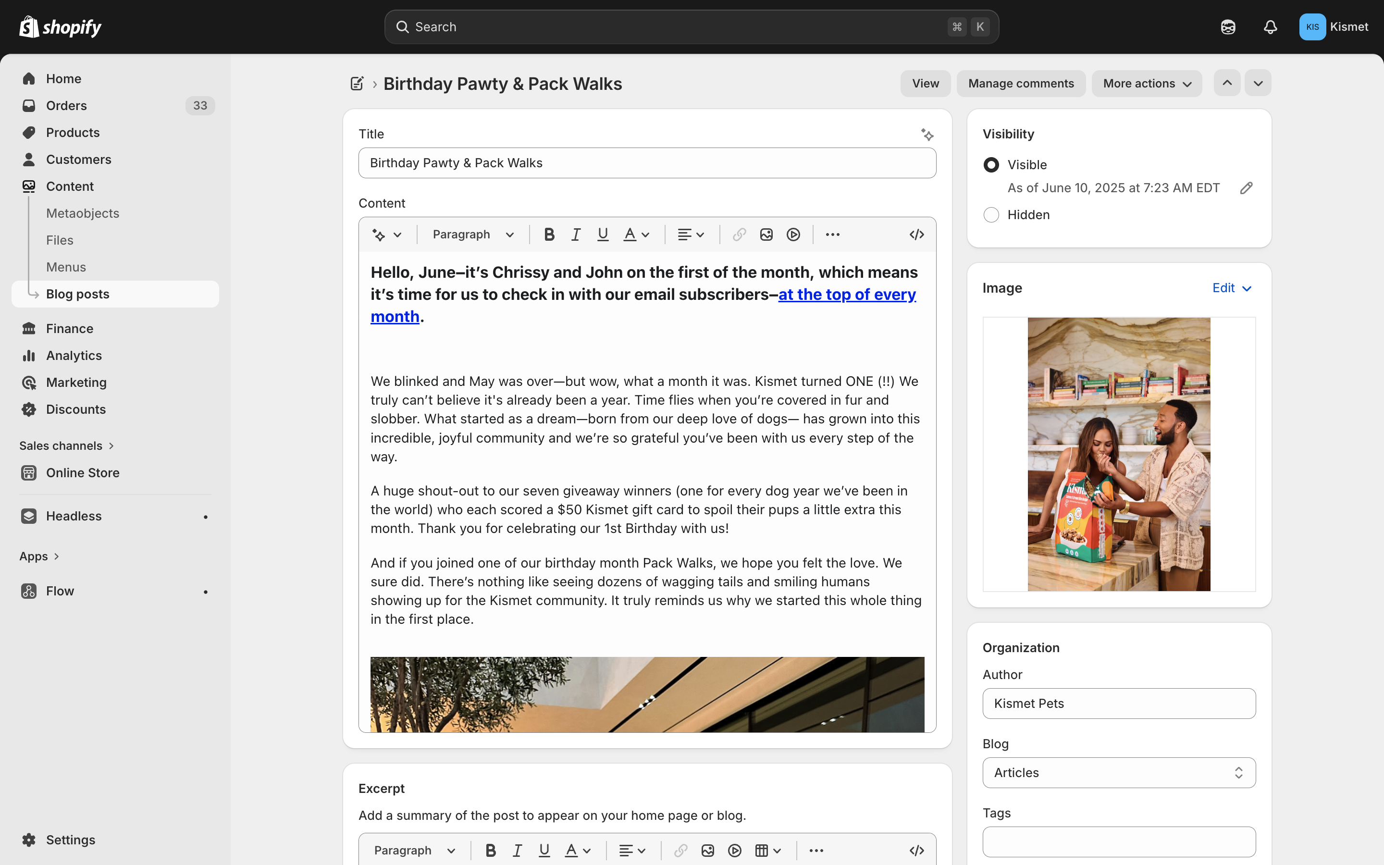Open the Blog selector showing Articles
The image size is (1384, 865).
1118,772
